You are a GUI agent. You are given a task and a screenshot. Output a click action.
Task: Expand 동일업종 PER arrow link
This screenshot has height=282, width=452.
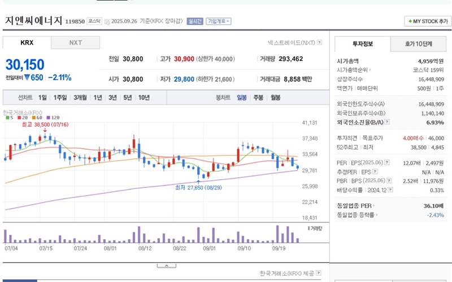pyautogui.click(x=356, y=206)
